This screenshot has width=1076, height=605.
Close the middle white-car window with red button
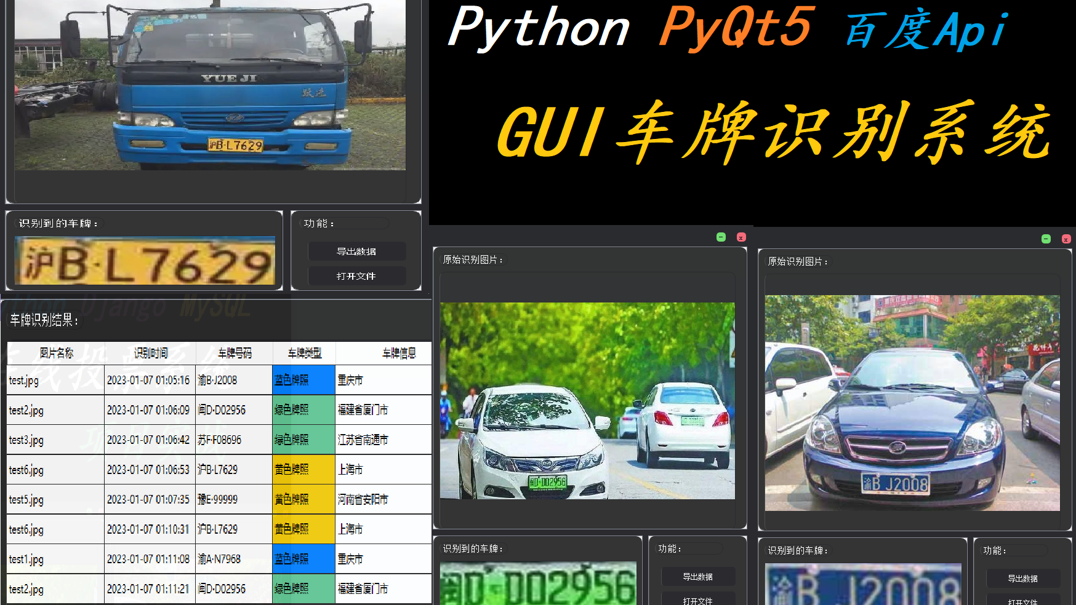pos(741,237)
